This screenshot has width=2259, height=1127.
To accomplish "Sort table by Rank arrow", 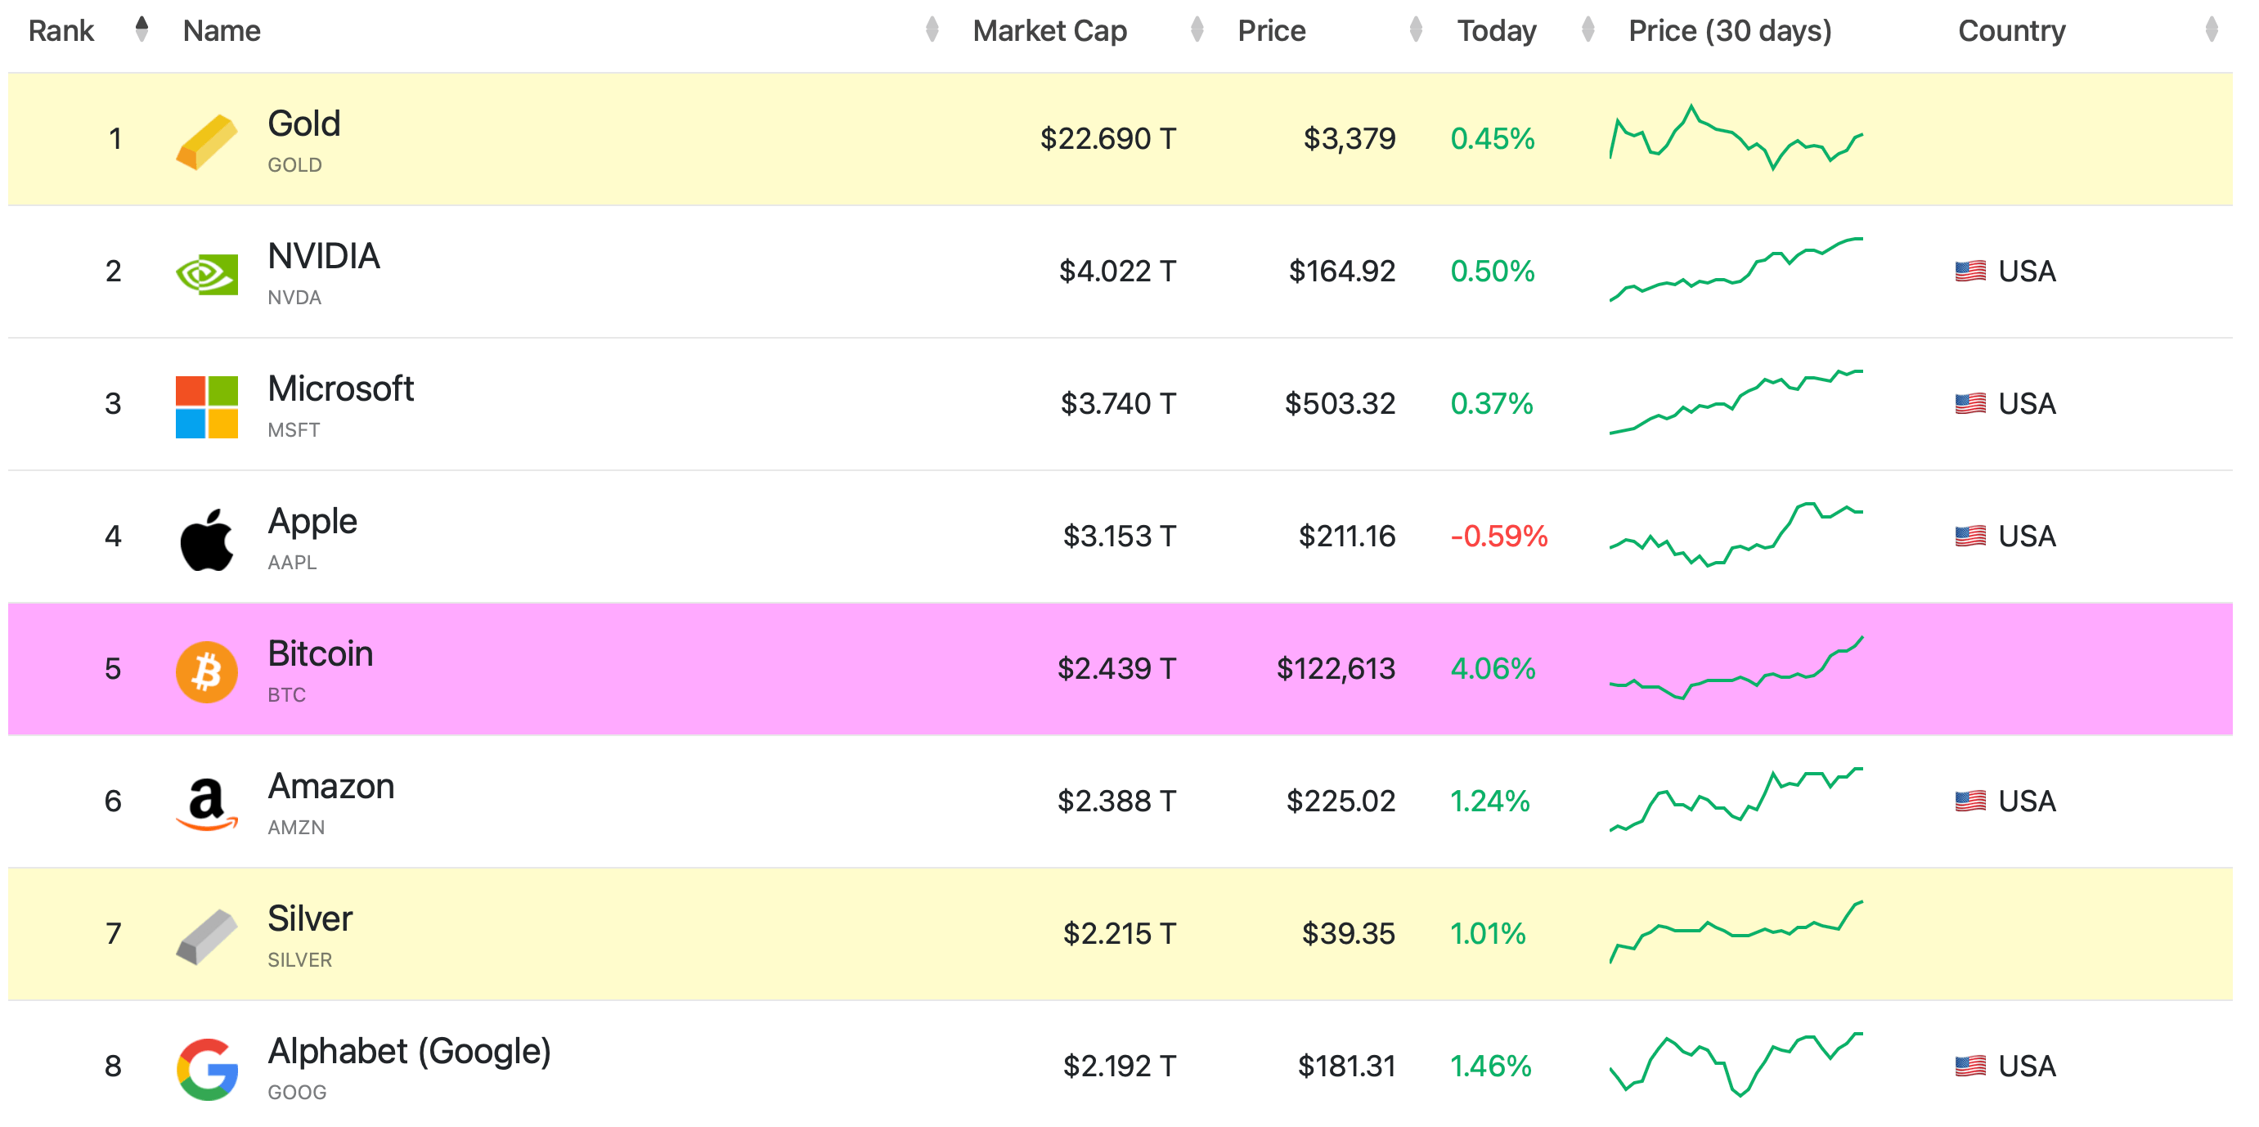I will pyautogui.click(x=141, y=29).
